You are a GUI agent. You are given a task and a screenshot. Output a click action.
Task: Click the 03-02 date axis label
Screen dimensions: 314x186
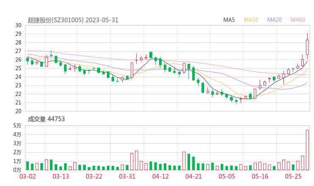pyautogui.click(x=28, y=176)
